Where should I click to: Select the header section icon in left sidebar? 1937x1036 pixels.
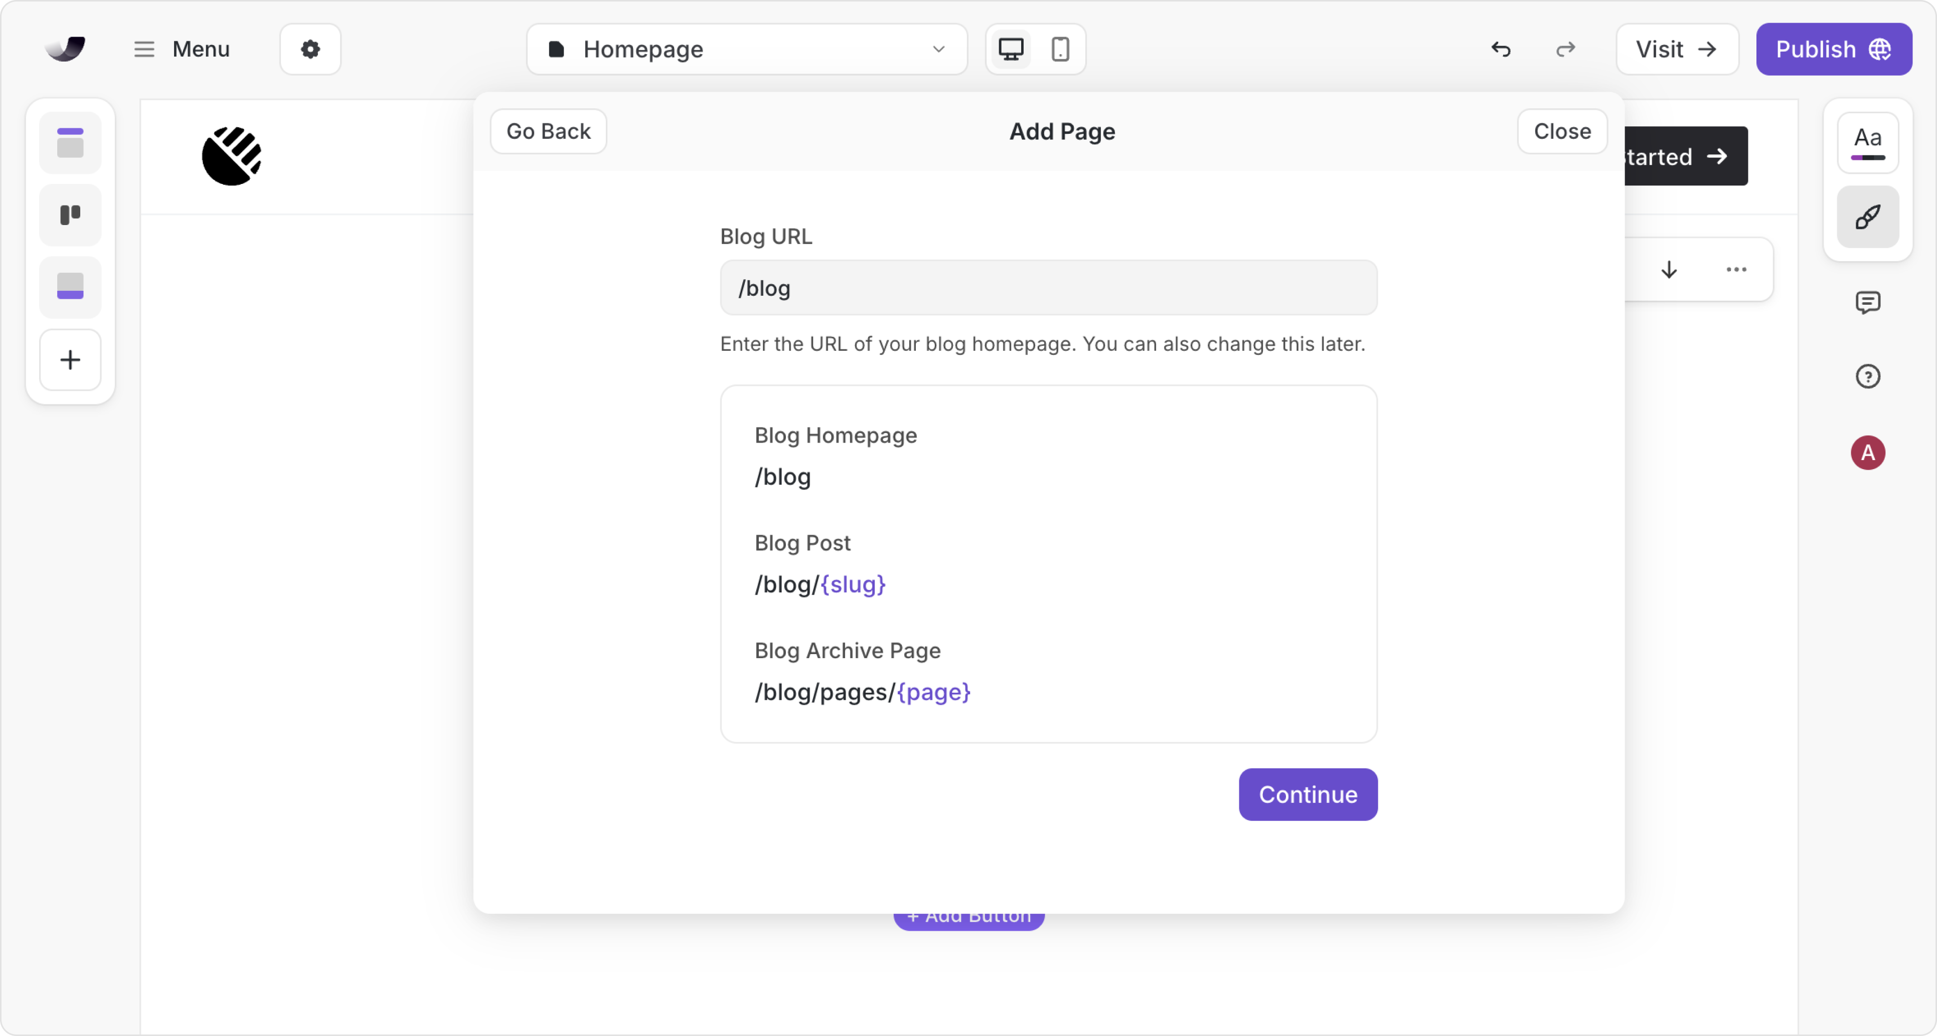(x=70, y=143)
